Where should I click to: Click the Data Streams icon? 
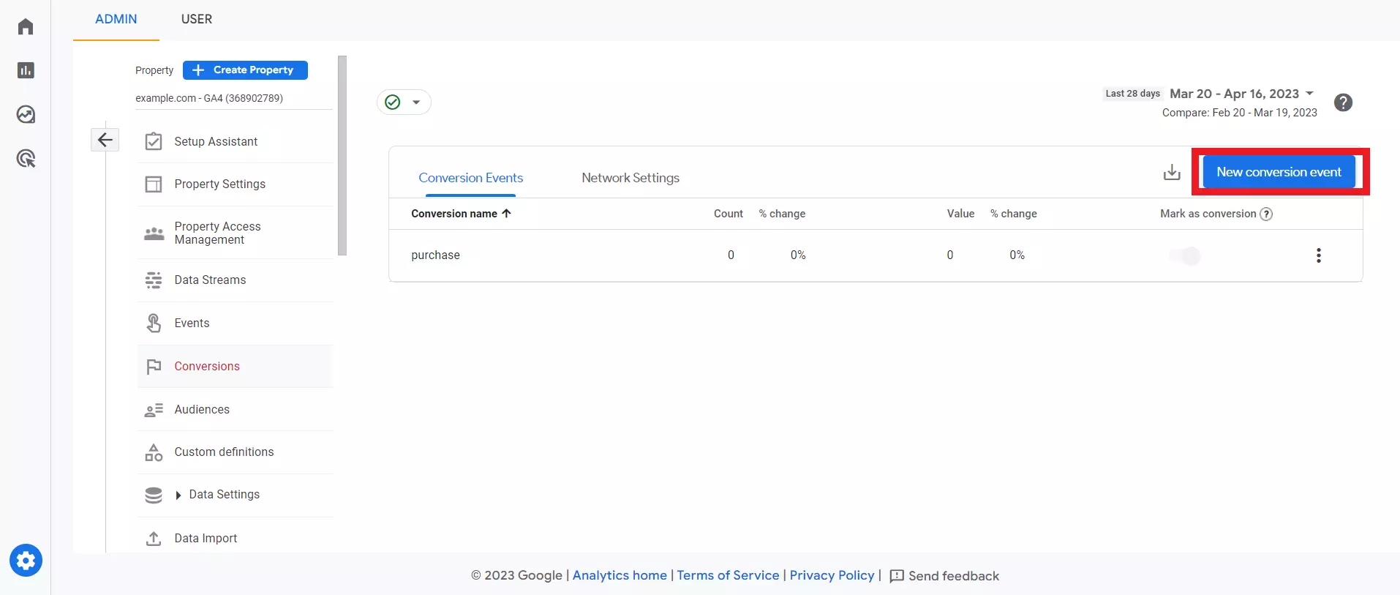coord(154,280)
